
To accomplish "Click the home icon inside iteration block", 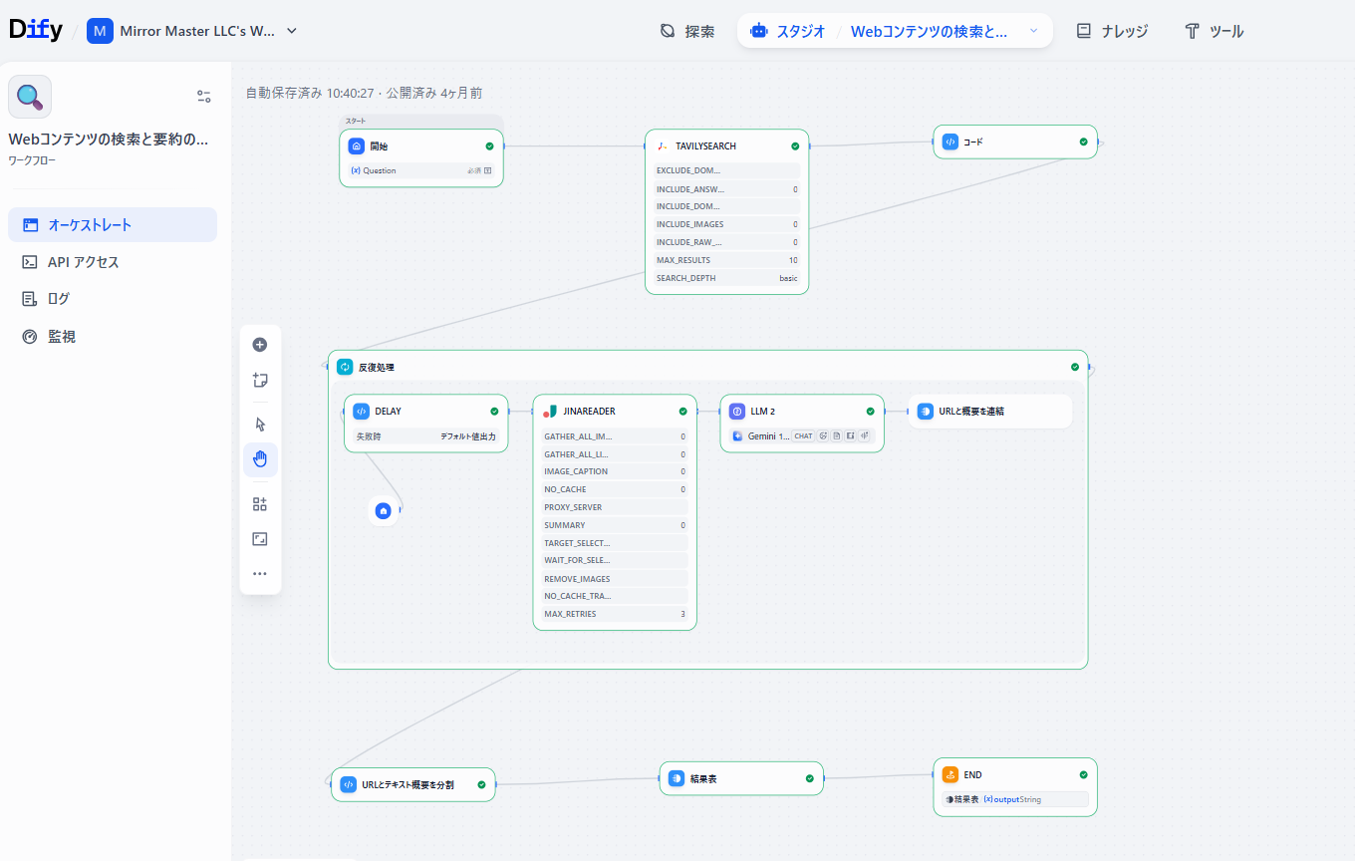I will 383,510.
